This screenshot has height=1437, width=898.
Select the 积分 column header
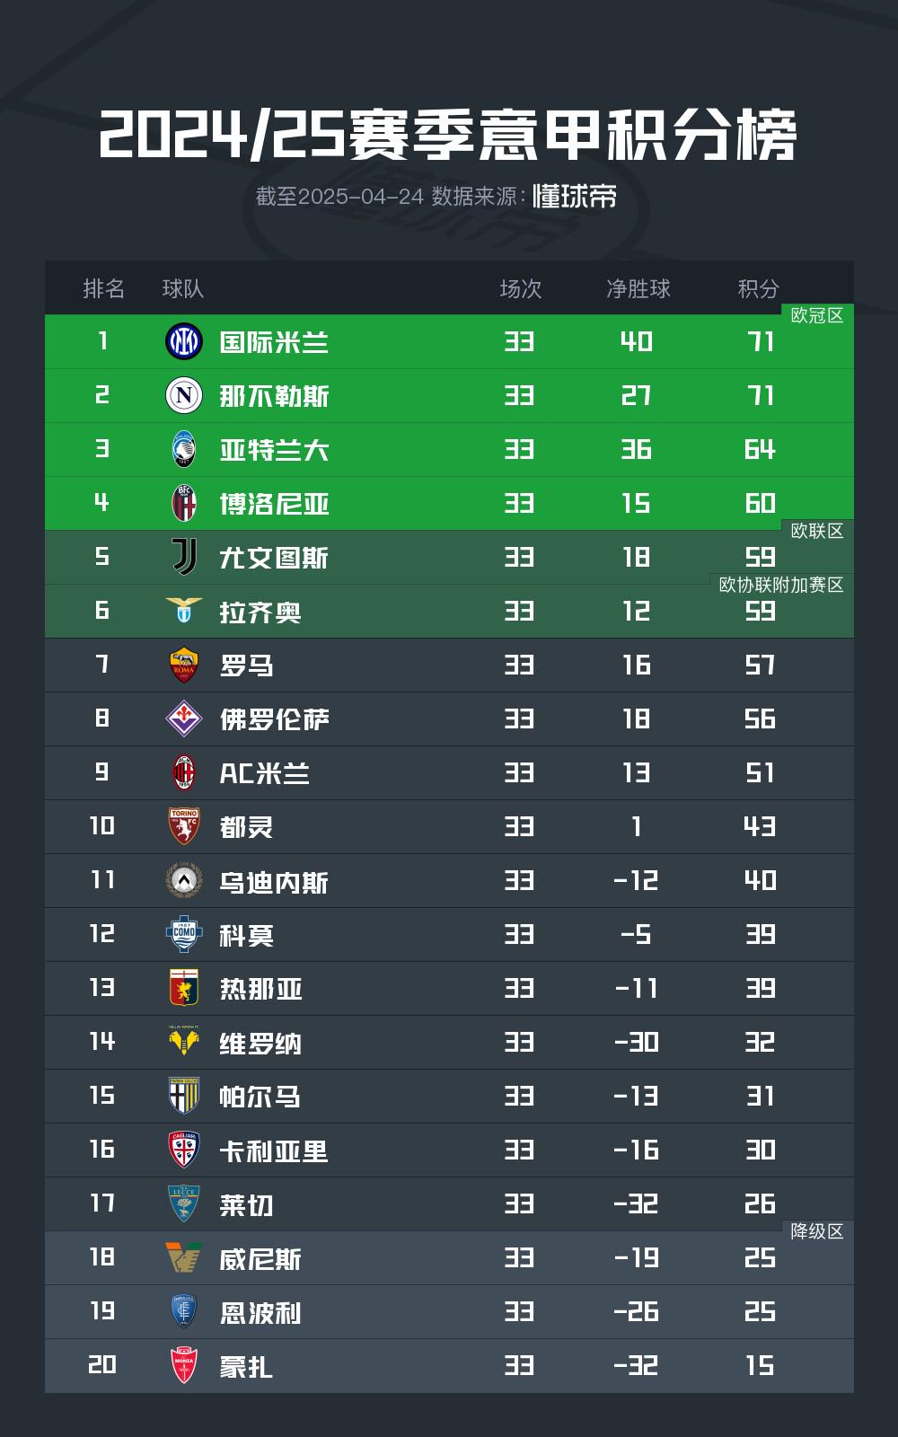point(759,288)
